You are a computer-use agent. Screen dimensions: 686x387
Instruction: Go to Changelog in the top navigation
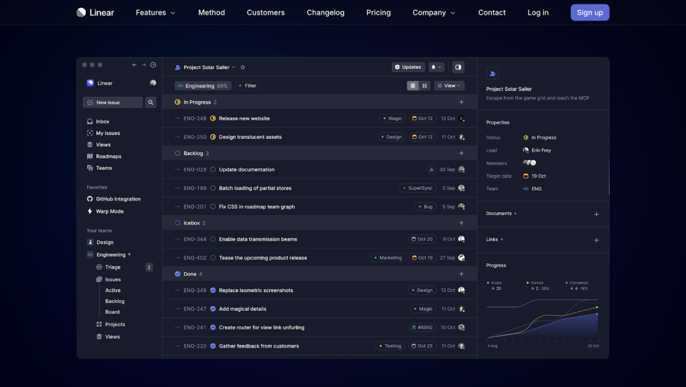click(x=326, y=13)
